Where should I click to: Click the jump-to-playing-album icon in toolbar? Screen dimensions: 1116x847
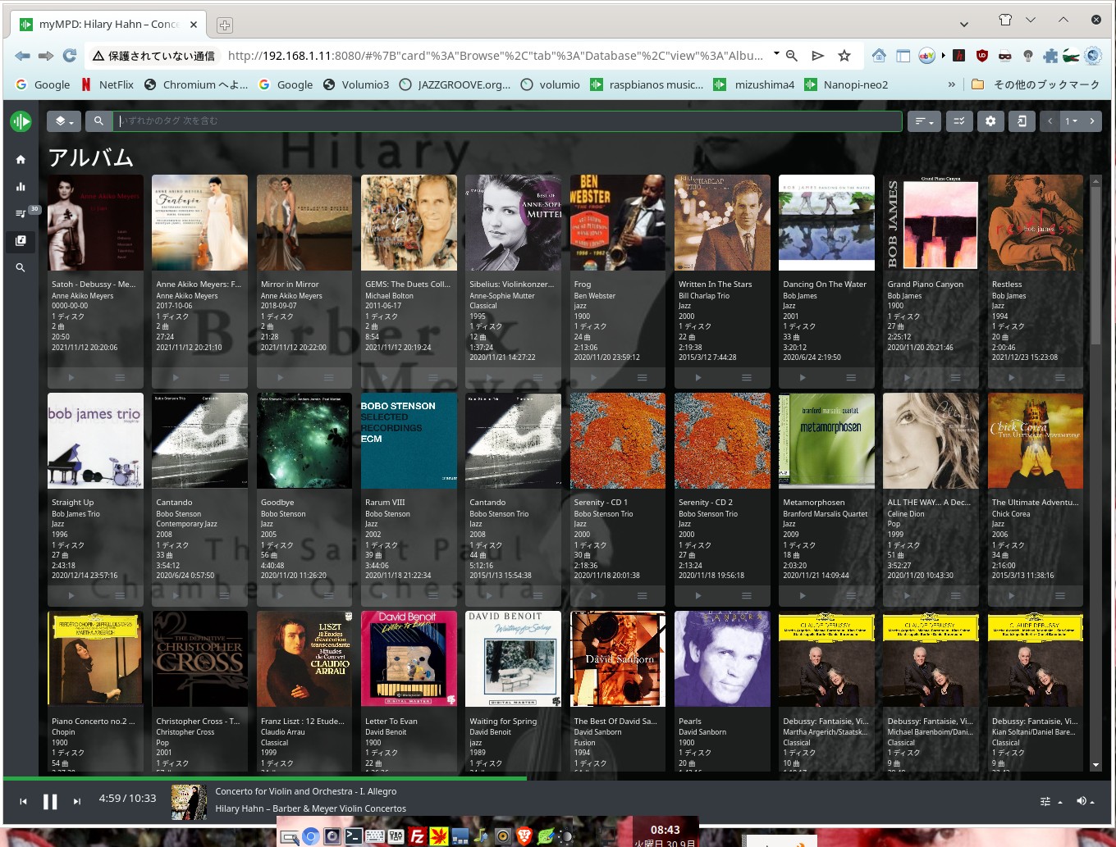(1022, 121)
